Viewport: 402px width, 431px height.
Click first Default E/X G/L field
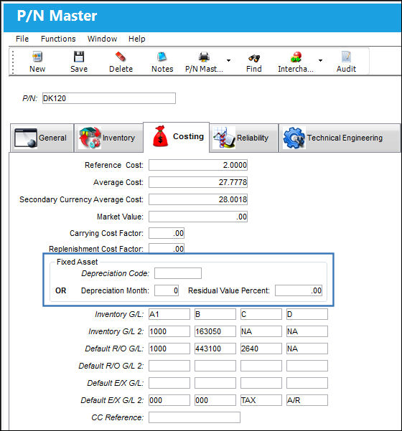[169, 383]
